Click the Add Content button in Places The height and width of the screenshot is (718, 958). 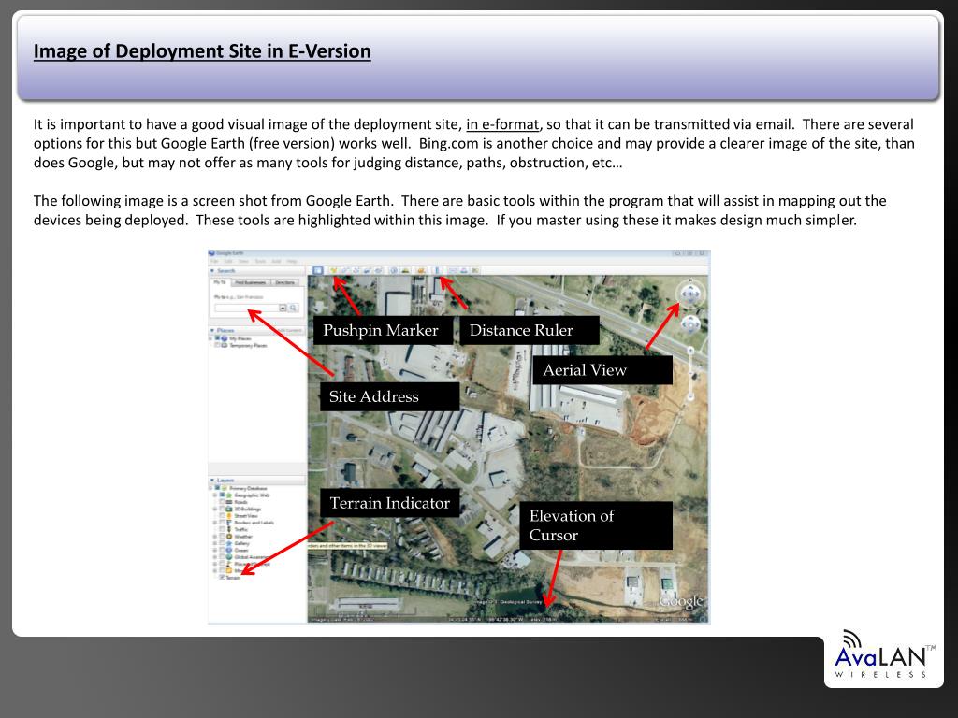(x=289, y=330)
